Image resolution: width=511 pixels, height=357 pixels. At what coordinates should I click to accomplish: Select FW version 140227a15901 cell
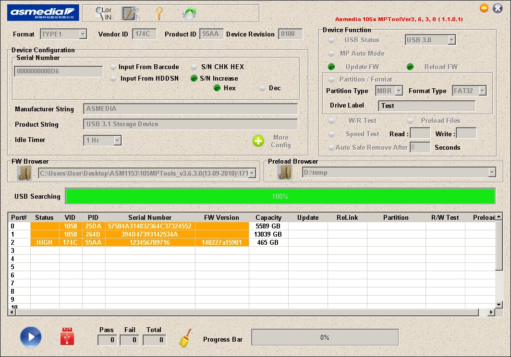click(221, 242)
